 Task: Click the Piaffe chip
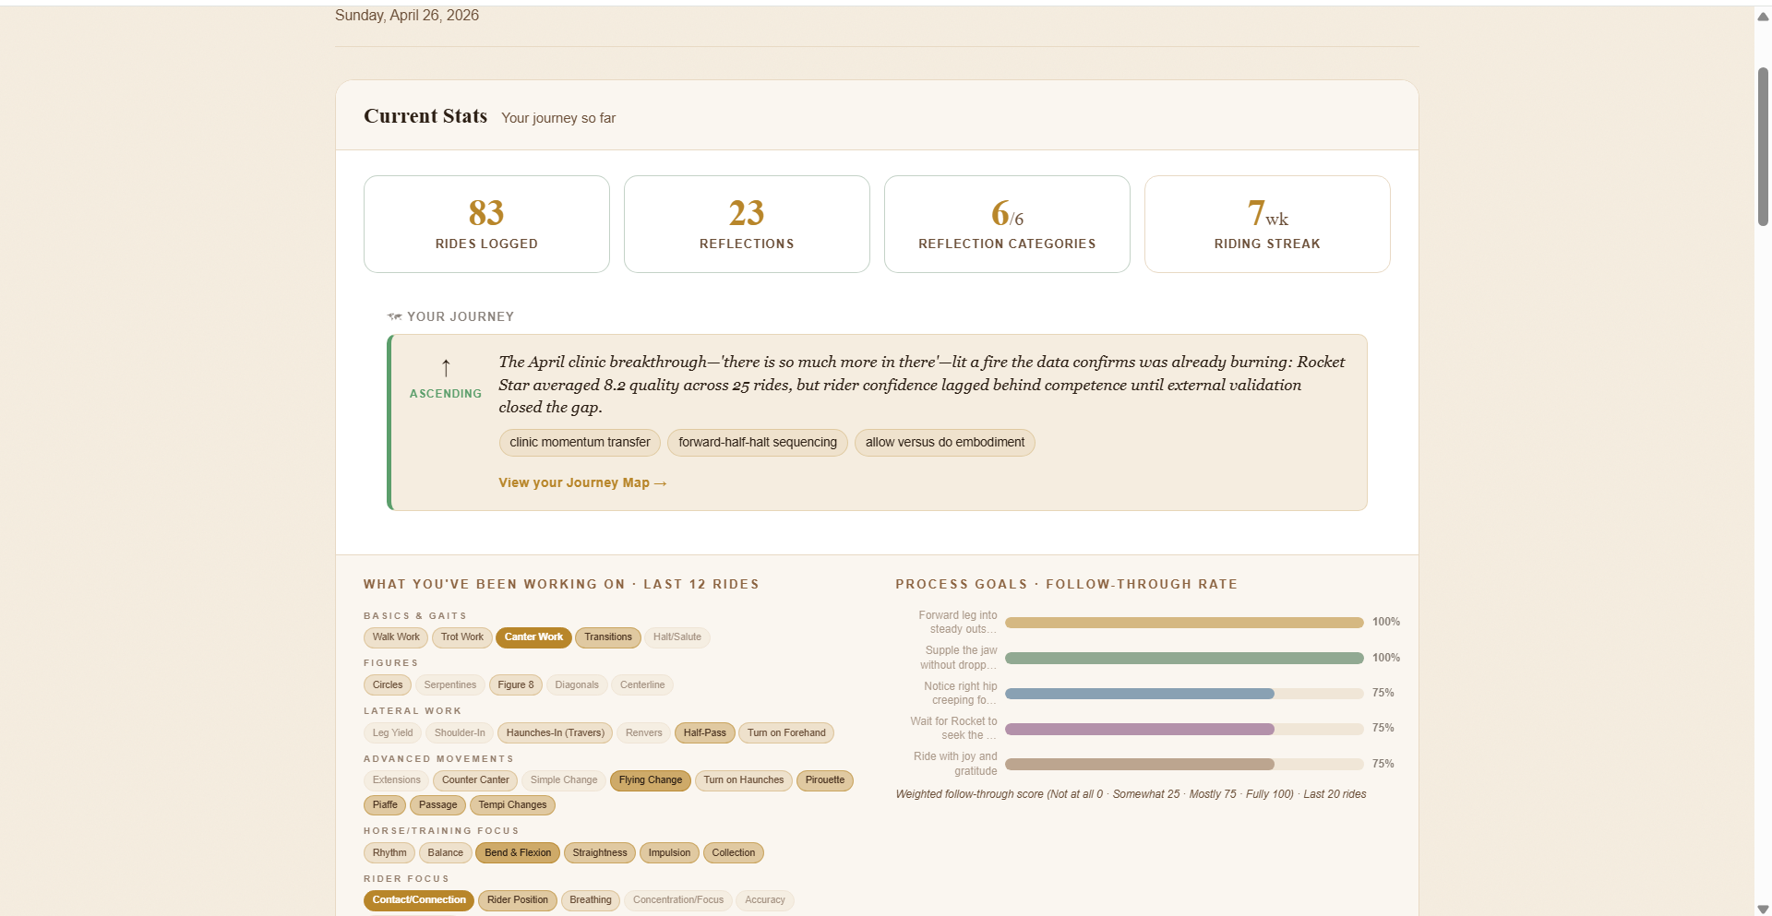tap(385, 805)
